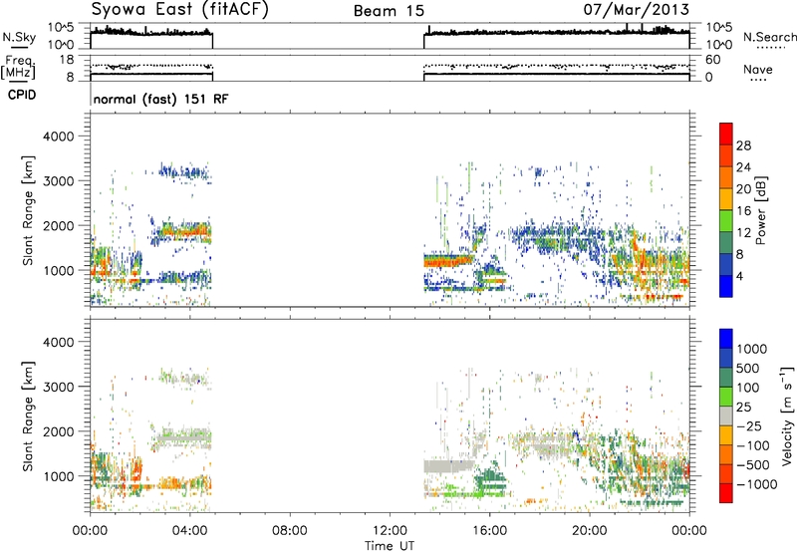Click the "Nave" legend label
This screenshot has height=552, width=797.
click(758, 69)
